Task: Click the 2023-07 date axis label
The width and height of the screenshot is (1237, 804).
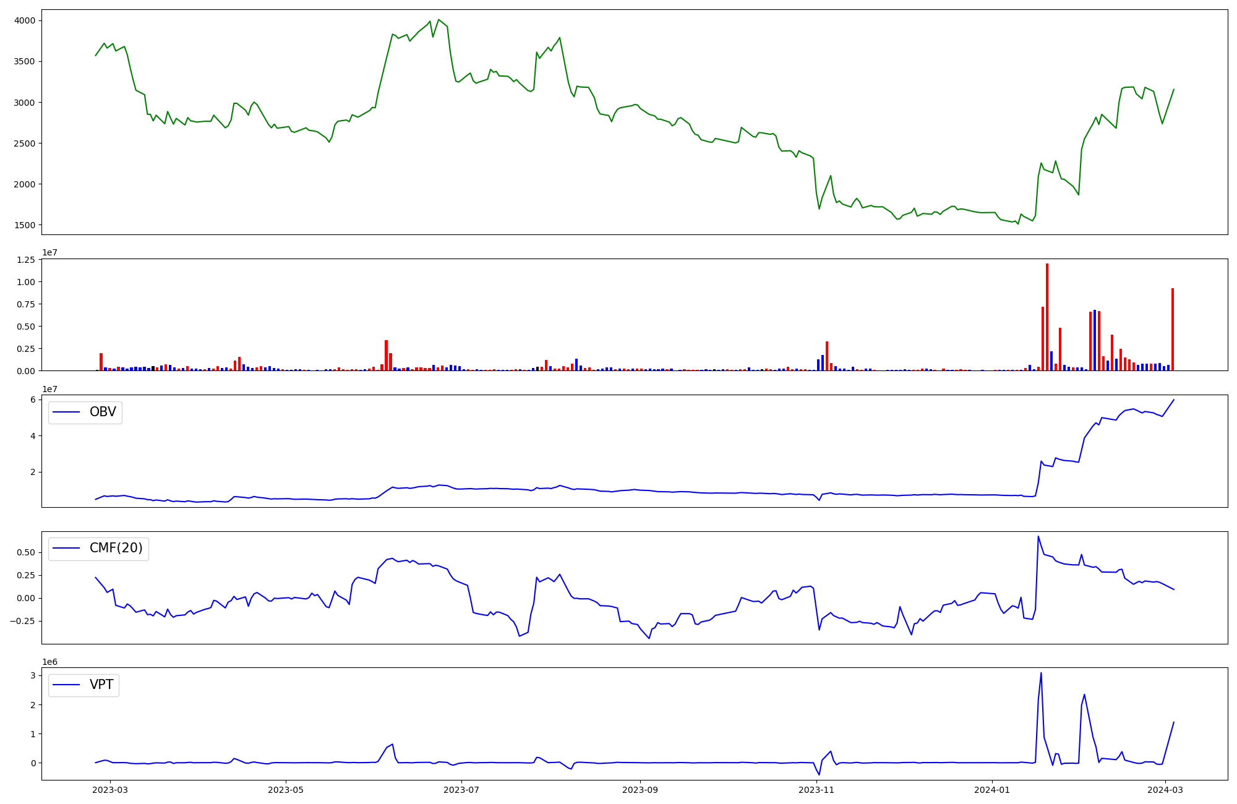Action: tap(462, 789)
